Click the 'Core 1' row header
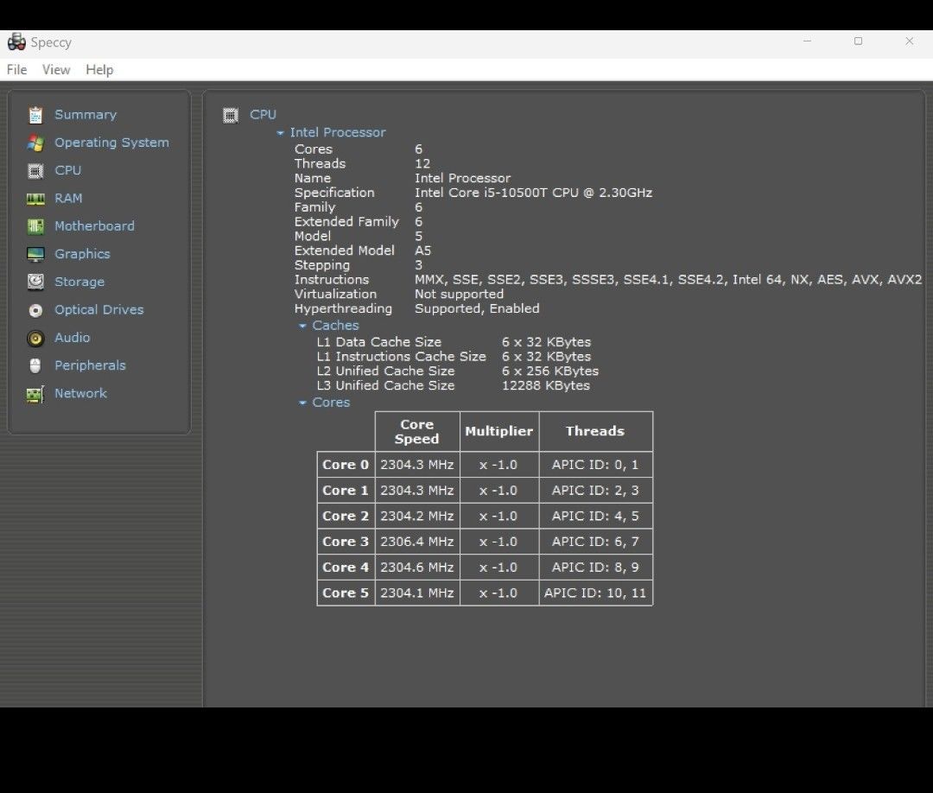The height and width of the screenshot is (793, 933). click(x=346, y=491)
